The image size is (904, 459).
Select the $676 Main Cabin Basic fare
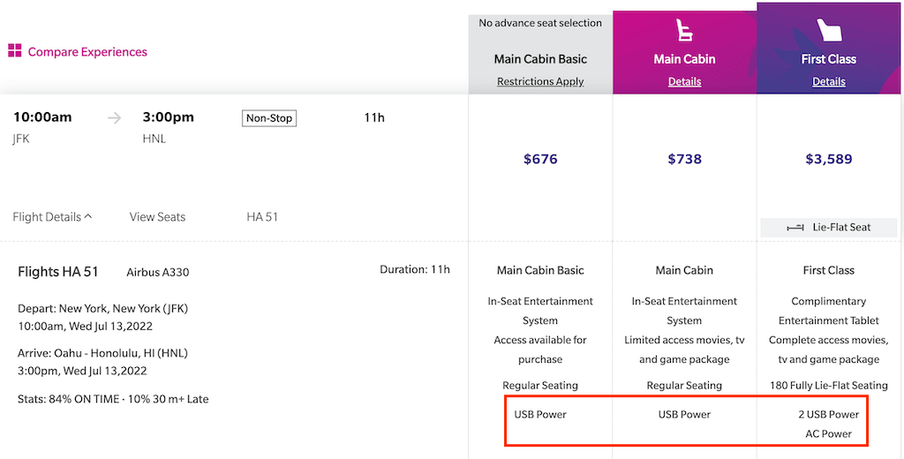click(x=540, y=159)
